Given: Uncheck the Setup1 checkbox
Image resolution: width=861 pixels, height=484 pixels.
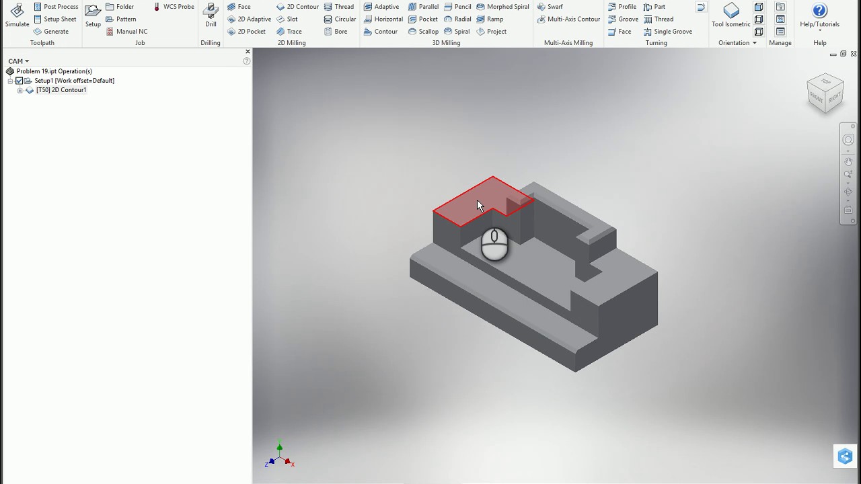Looking at the screenshot, I should coord(19,81).
